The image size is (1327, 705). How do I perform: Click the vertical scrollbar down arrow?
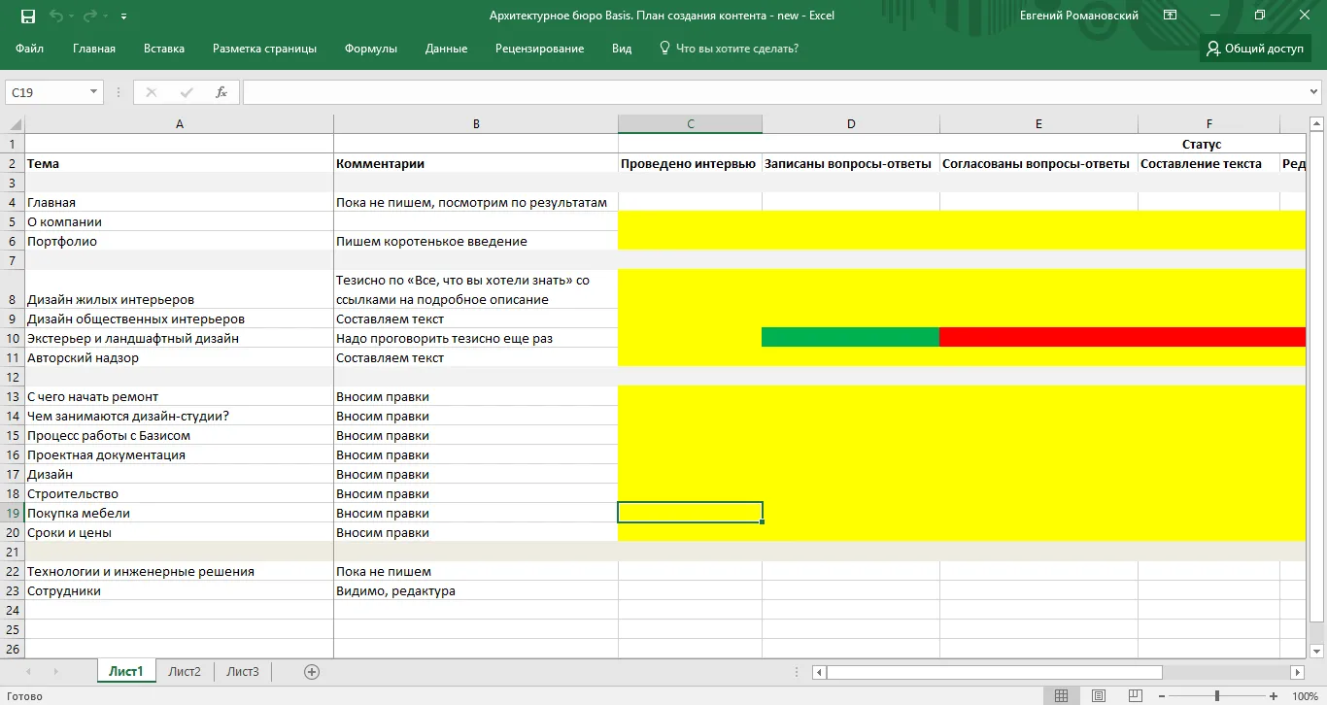[x=1317, y=652]
